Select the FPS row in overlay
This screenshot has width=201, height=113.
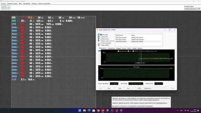pyautogui.click(x=48, y=18)
